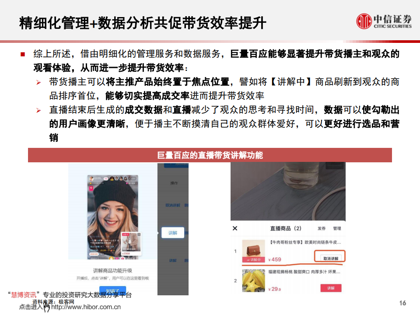The width and height of the screenshot is (420, 315).
Task: Click the red banner 巨量百应的直播带货讲解功能
Action: click(x=210, y=155)
